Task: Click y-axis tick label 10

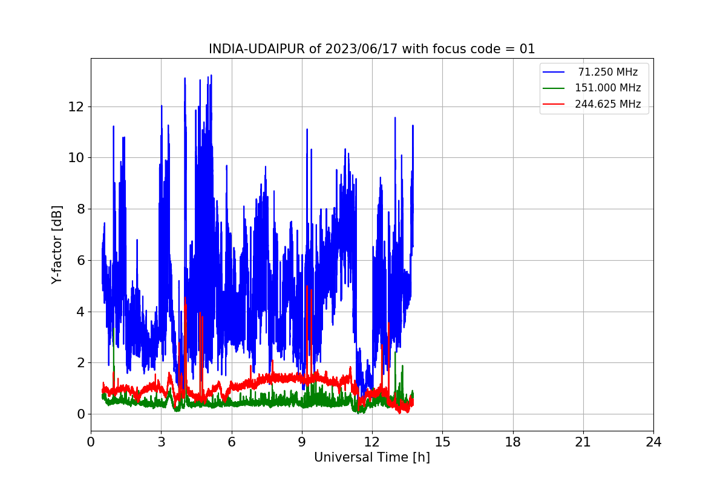Action: [77, 158]
